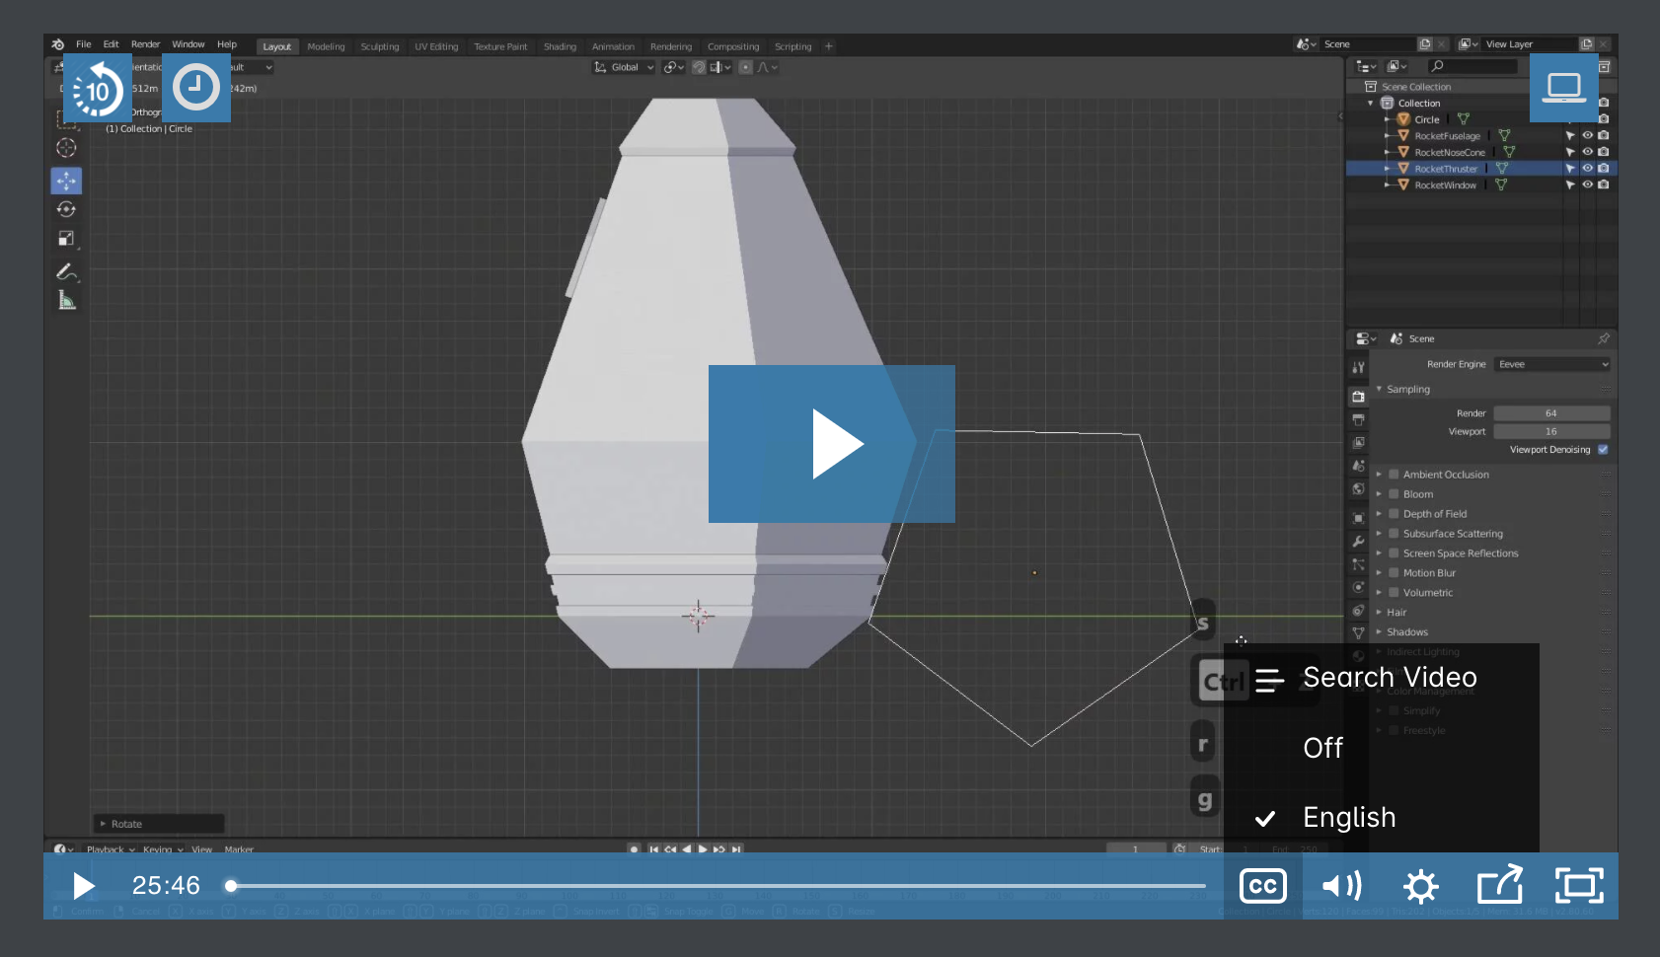Viewport: 1660px width, 957px height.
Task: Enable Ambient Occlusion checkbox
Action: point(1394,475)
